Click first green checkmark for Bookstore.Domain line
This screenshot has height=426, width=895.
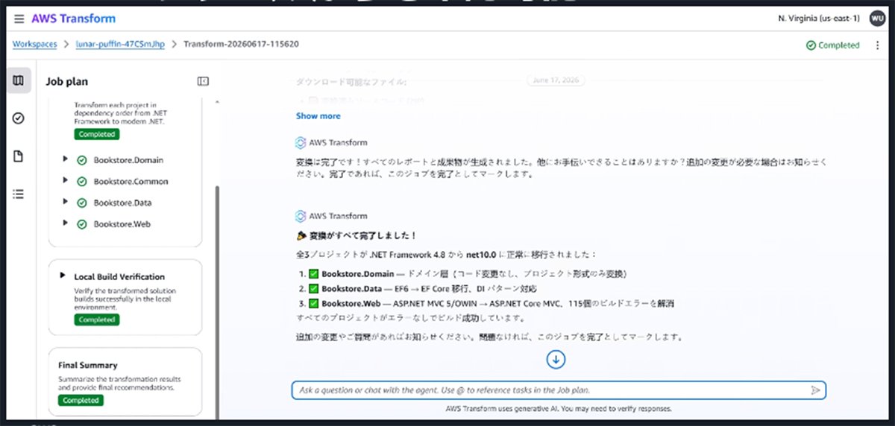coord(315,273)
